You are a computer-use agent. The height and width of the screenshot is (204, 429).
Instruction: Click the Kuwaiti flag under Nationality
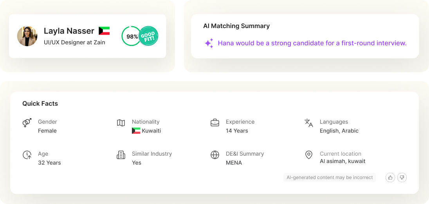pyautogui.click(x=136, y=131)
